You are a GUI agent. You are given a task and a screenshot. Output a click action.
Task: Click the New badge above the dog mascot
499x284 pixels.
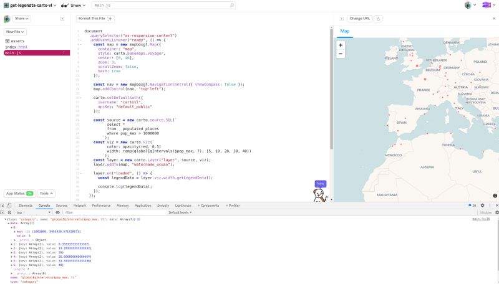click(321, 184)
